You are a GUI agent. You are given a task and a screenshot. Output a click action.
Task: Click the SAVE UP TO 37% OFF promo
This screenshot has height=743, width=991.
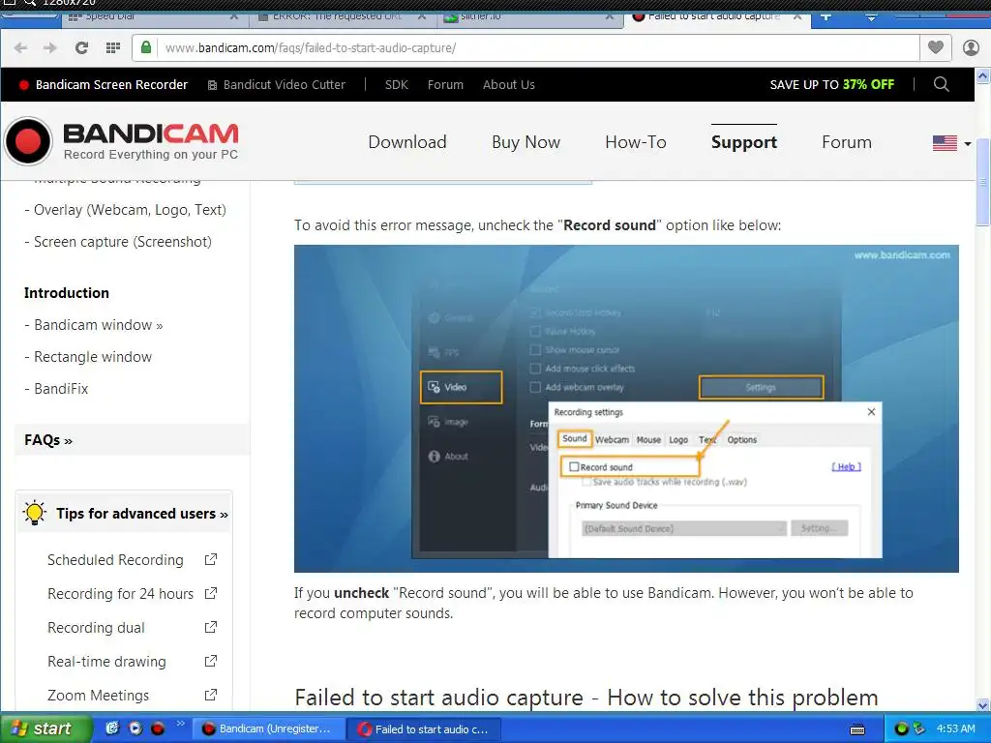pyautogui.click(x=831, y=85)
